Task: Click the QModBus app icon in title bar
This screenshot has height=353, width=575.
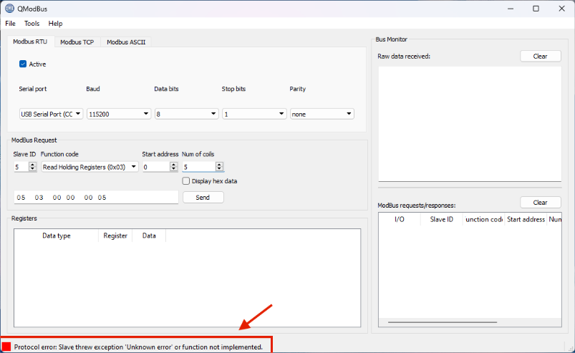Action: pyautogui.click(x=9, y=9)
